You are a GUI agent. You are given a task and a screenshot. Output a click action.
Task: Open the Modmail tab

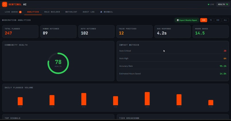tap(107, 12)
